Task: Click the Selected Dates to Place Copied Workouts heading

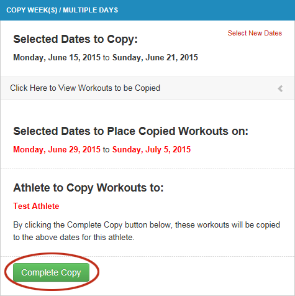Action: (x=130, y=131)
